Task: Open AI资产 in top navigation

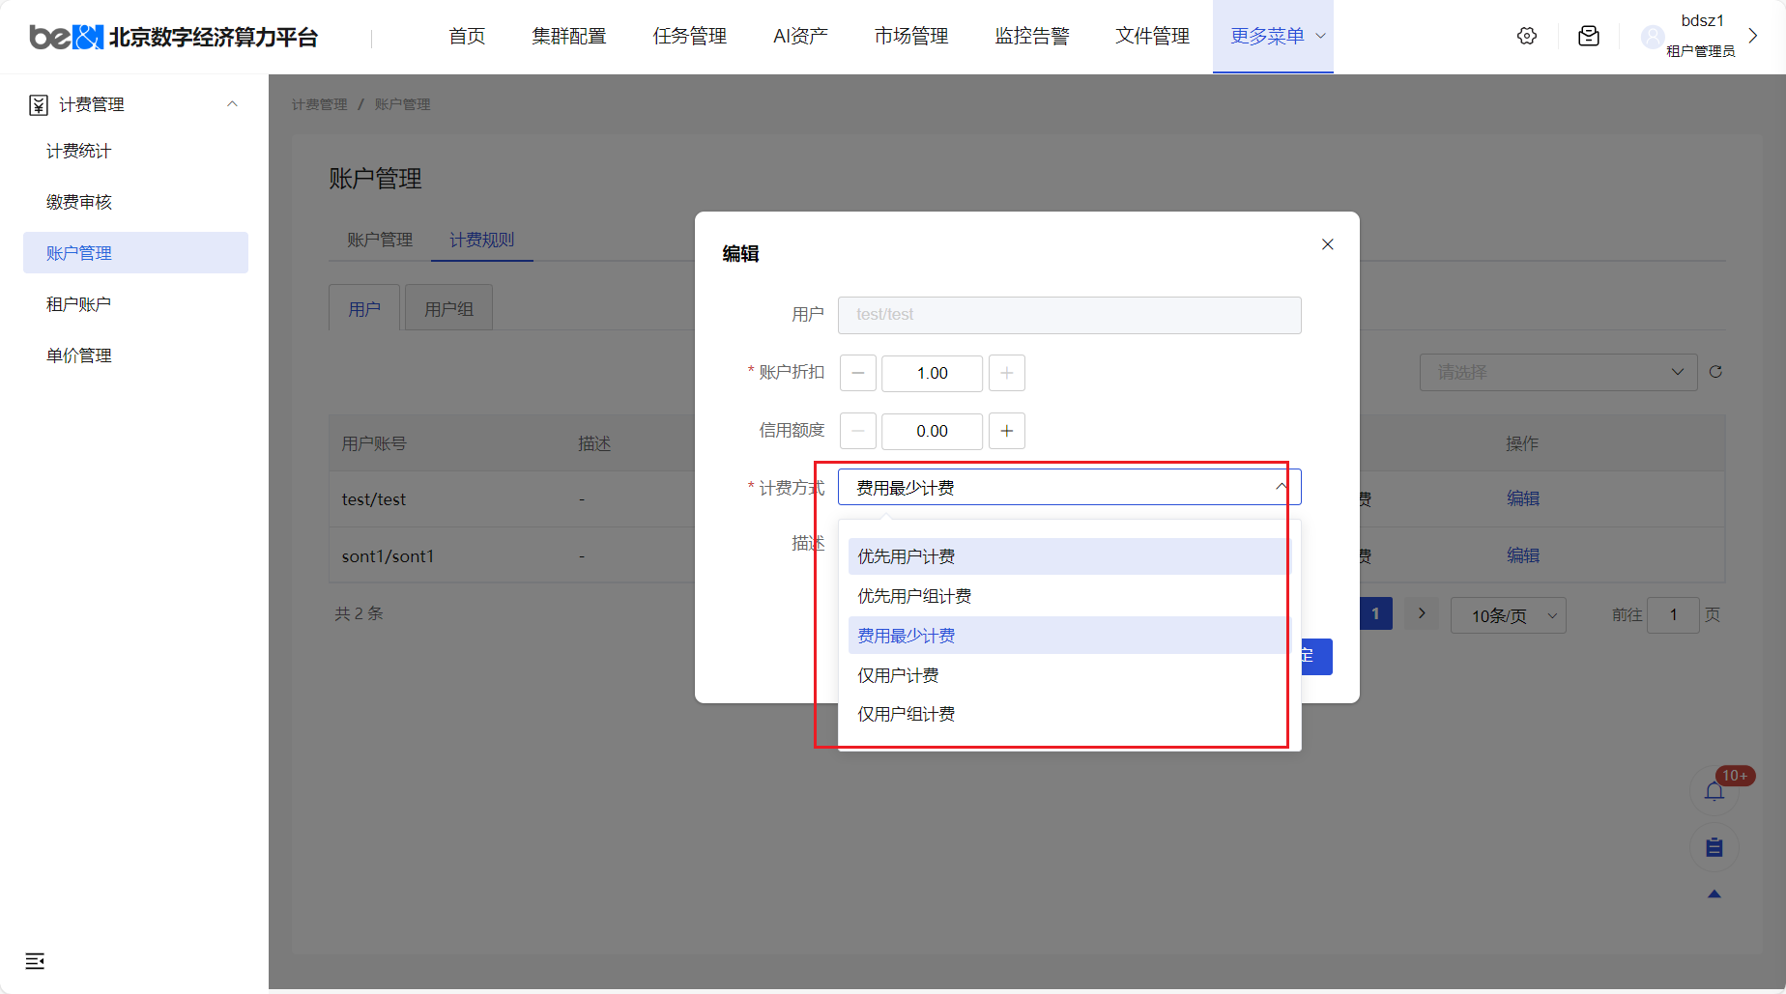Action: click(800, 36)
